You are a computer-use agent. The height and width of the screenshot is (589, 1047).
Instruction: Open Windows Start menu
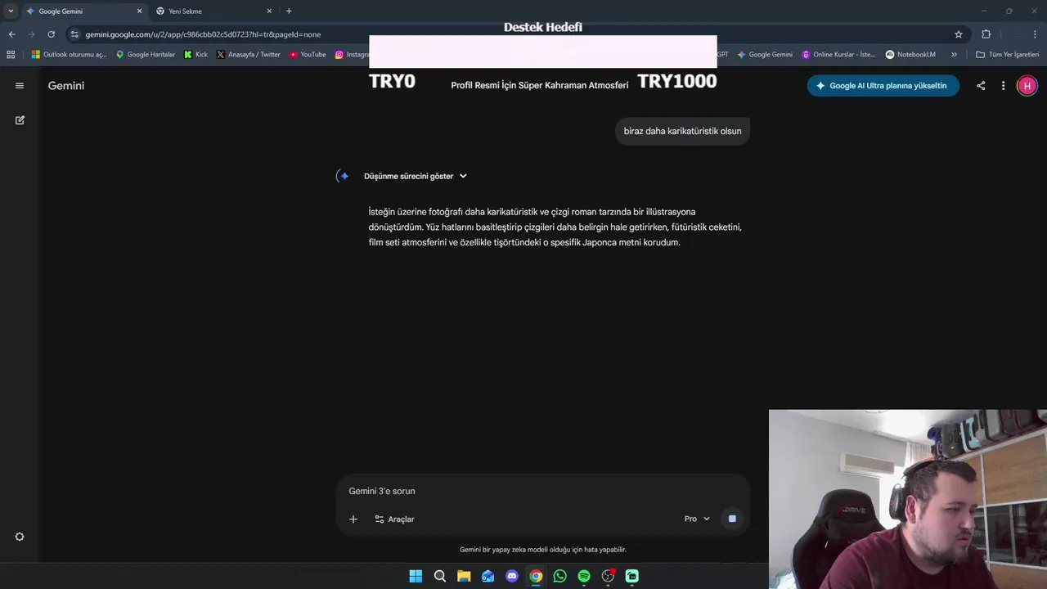(416, 576)
